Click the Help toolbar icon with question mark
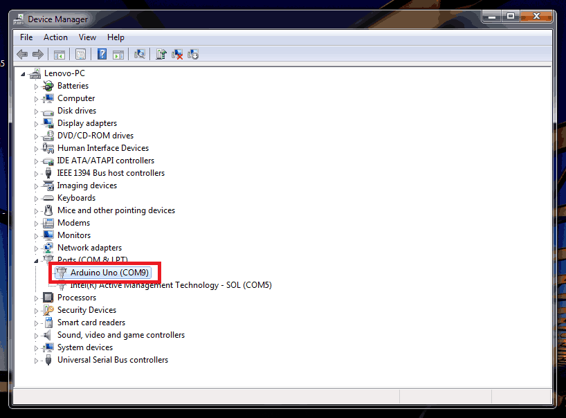The image size is (566, 418). (102, 54)
